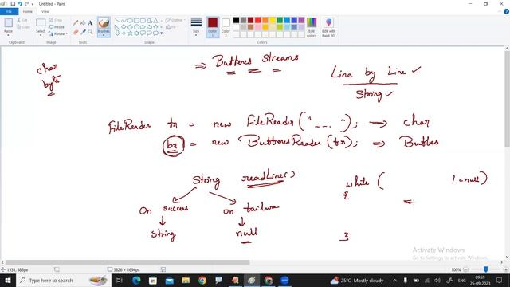Pick the yellow color swatch
This screenshot has height=287, width=510.
(273, 20)
